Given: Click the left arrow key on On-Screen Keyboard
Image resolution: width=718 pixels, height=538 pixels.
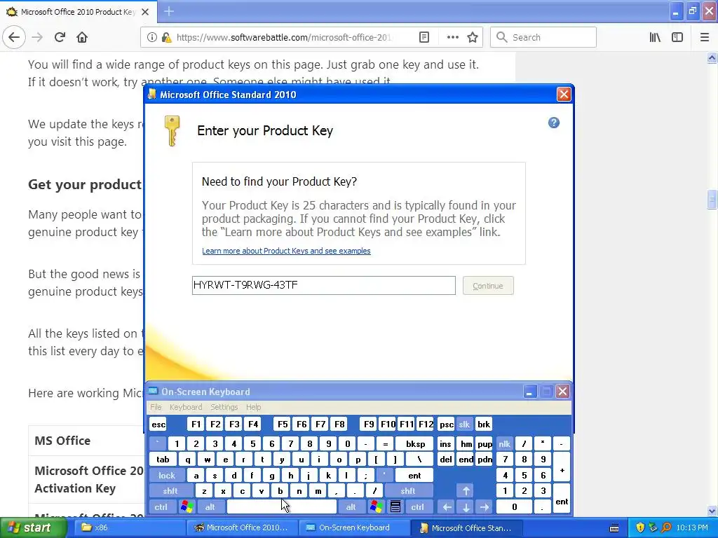Looking at the screenshot, I should [x=447, y=507].
